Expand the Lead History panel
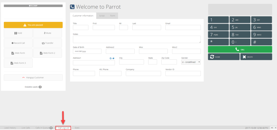This screenshot has width=277, height=130. (x=10, y=128)
